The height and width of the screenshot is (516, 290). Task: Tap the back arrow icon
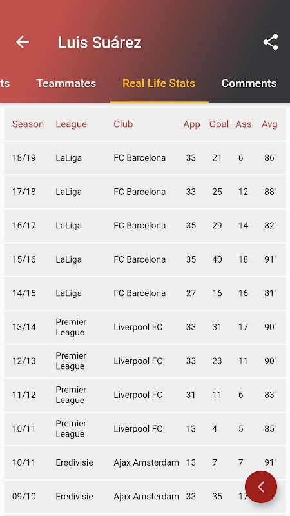click(23, 42)
